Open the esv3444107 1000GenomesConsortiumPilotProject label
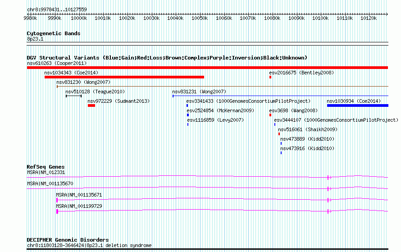 click(x=336, y=120)
